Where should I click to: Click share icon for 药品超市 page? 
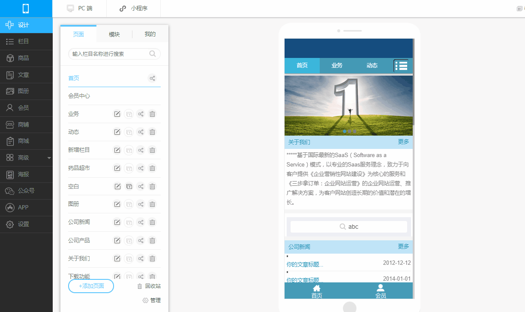141,168
